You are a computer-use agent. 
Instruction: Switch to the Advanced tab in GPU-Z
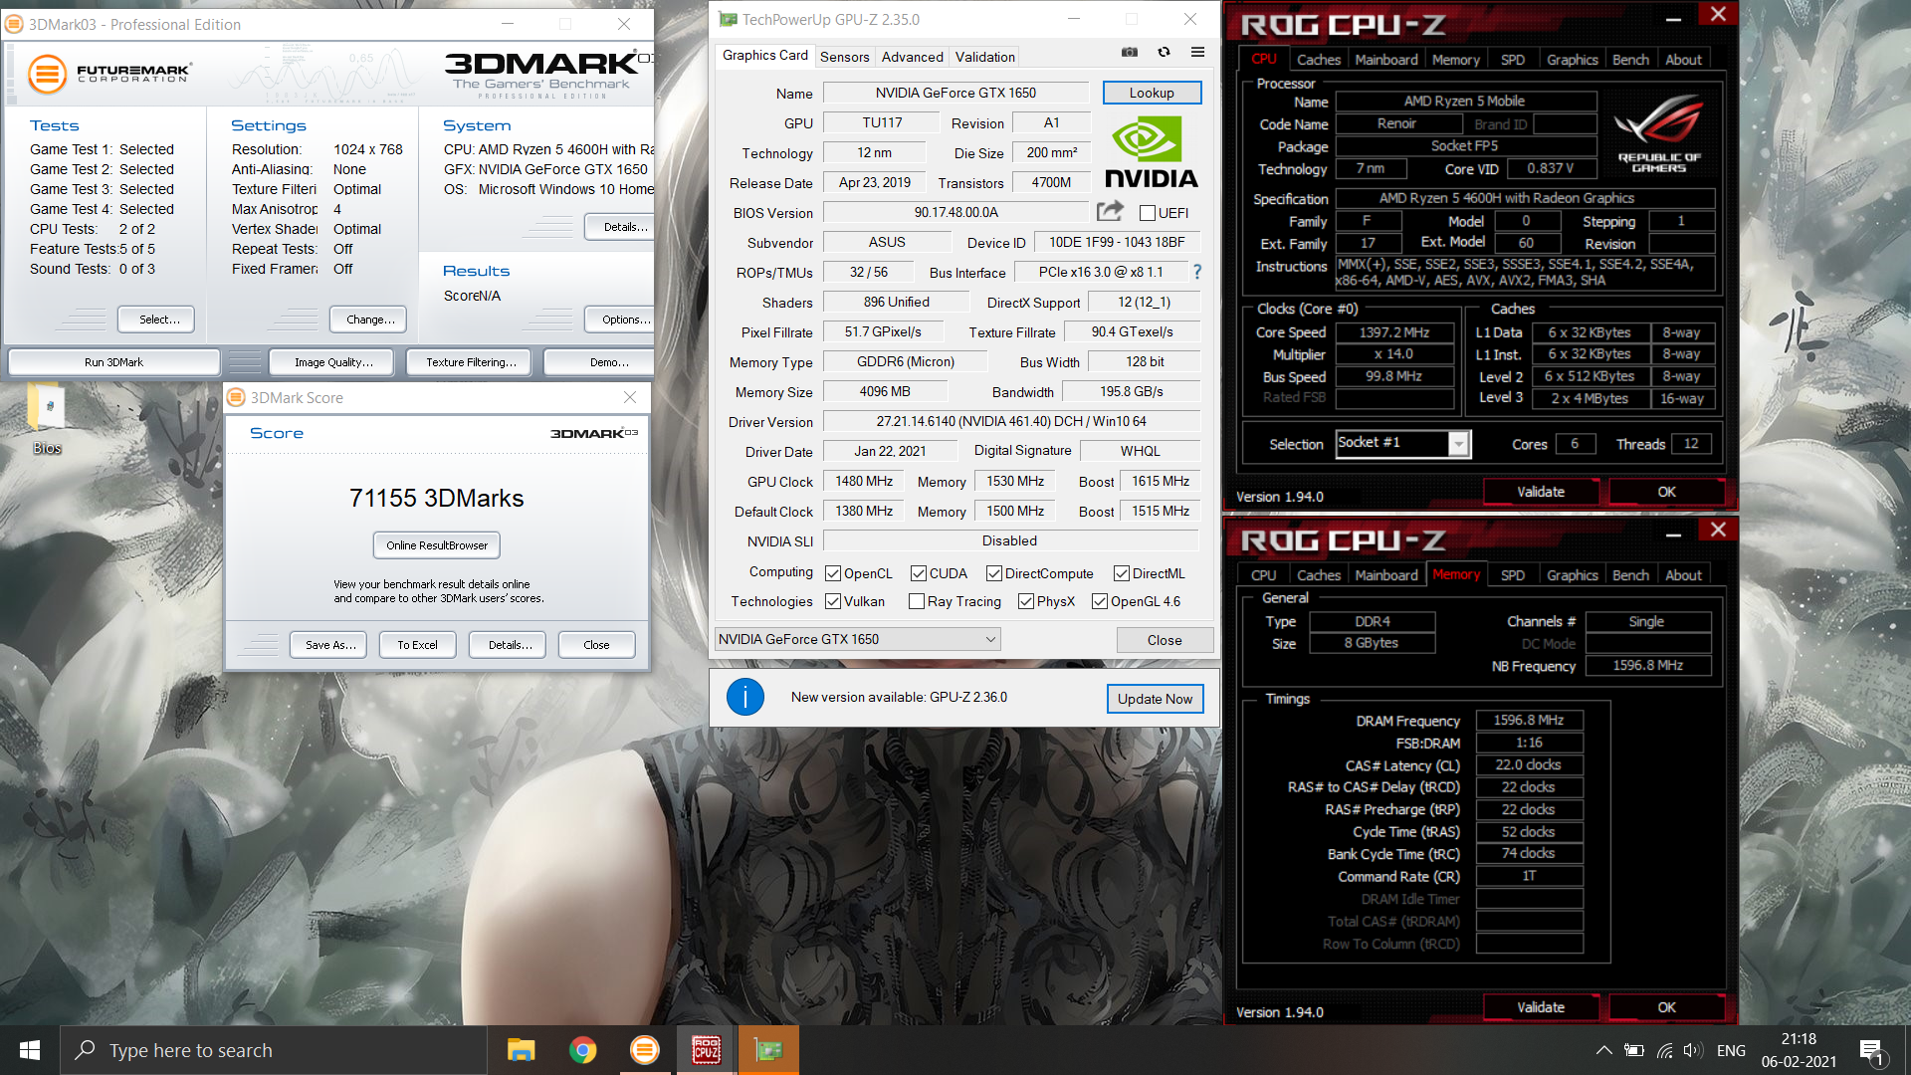coord(912,57)
